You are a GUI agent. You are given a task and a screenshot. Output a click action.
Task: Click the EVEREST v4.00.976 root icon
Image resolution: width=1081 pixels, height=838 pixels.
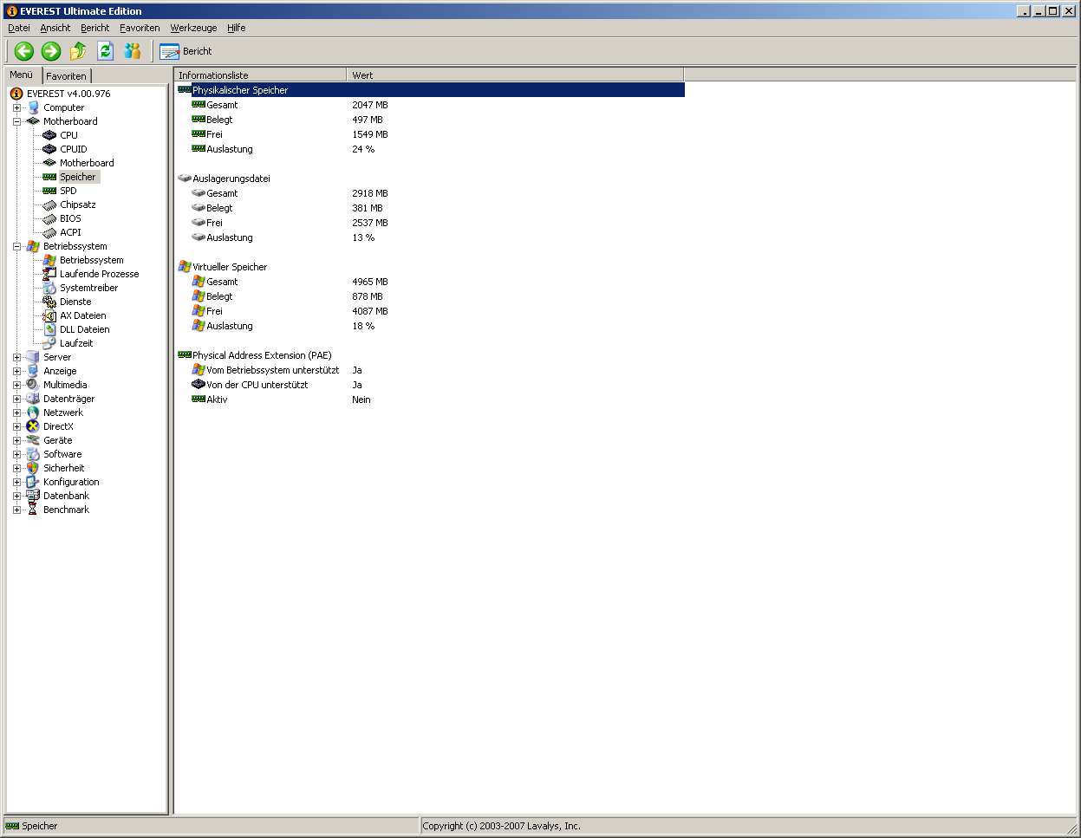tap(16, 94)
